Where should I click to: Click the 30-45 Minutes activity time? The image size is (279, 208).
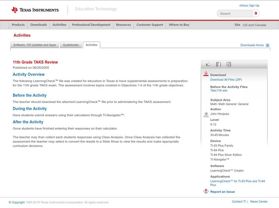point(220,135)
